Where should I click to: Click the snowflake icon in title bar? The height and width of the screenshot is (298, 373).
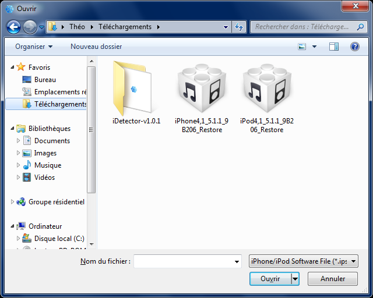pos(10,9)
